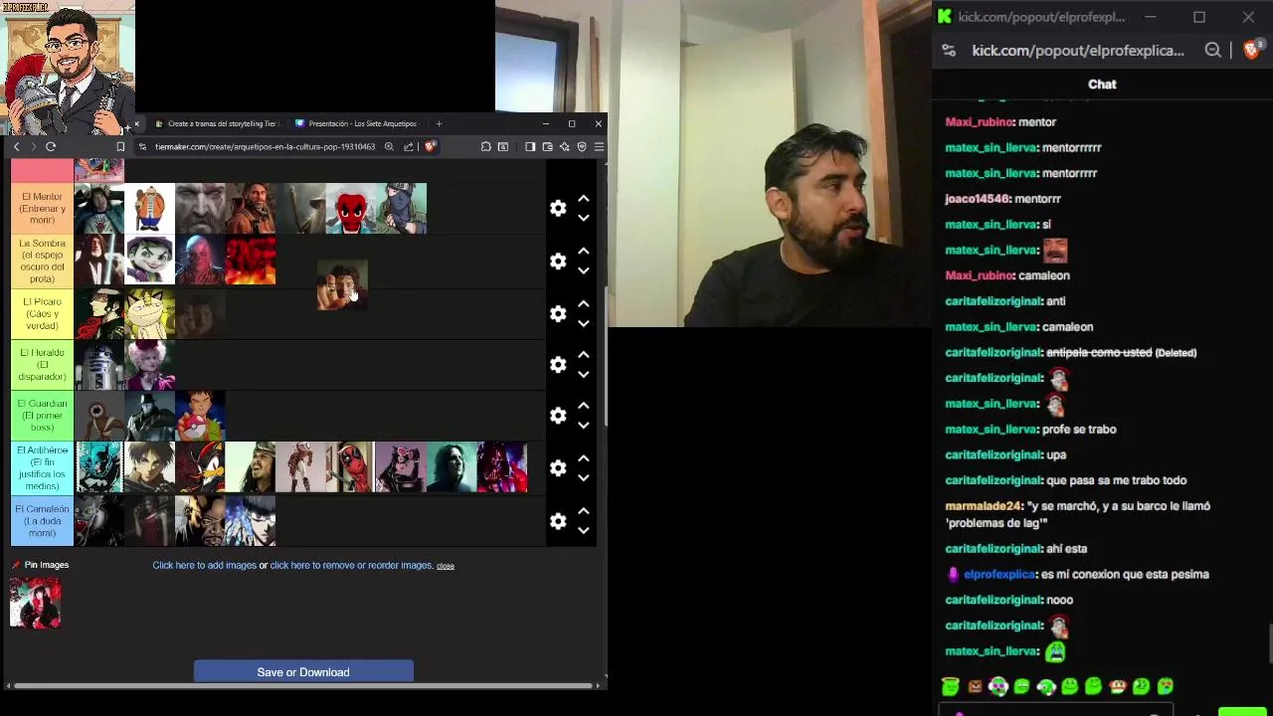Click zoom icon in tiermaker address bar
The image size is (1273, 716).
(x=389, y=147)
